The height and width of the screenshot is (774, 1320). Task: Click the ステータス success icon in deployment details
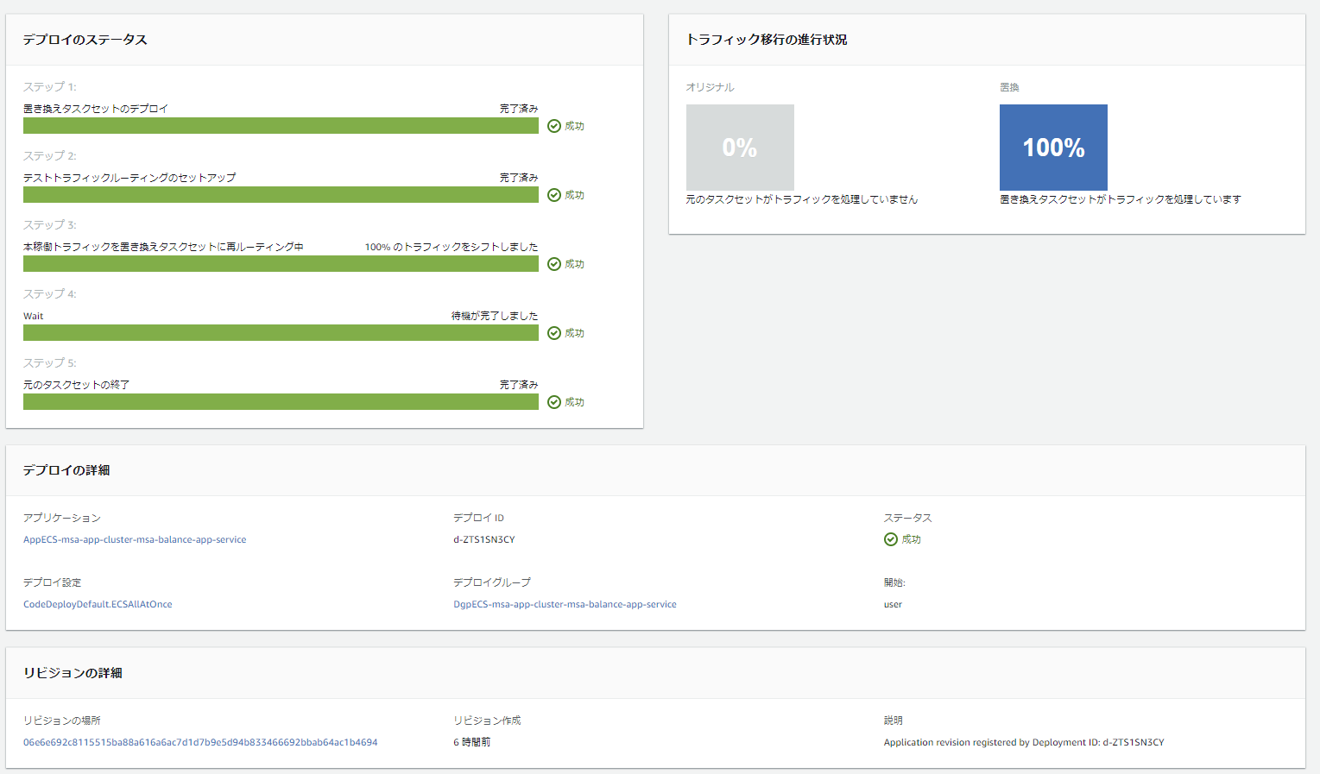point(891,539)
